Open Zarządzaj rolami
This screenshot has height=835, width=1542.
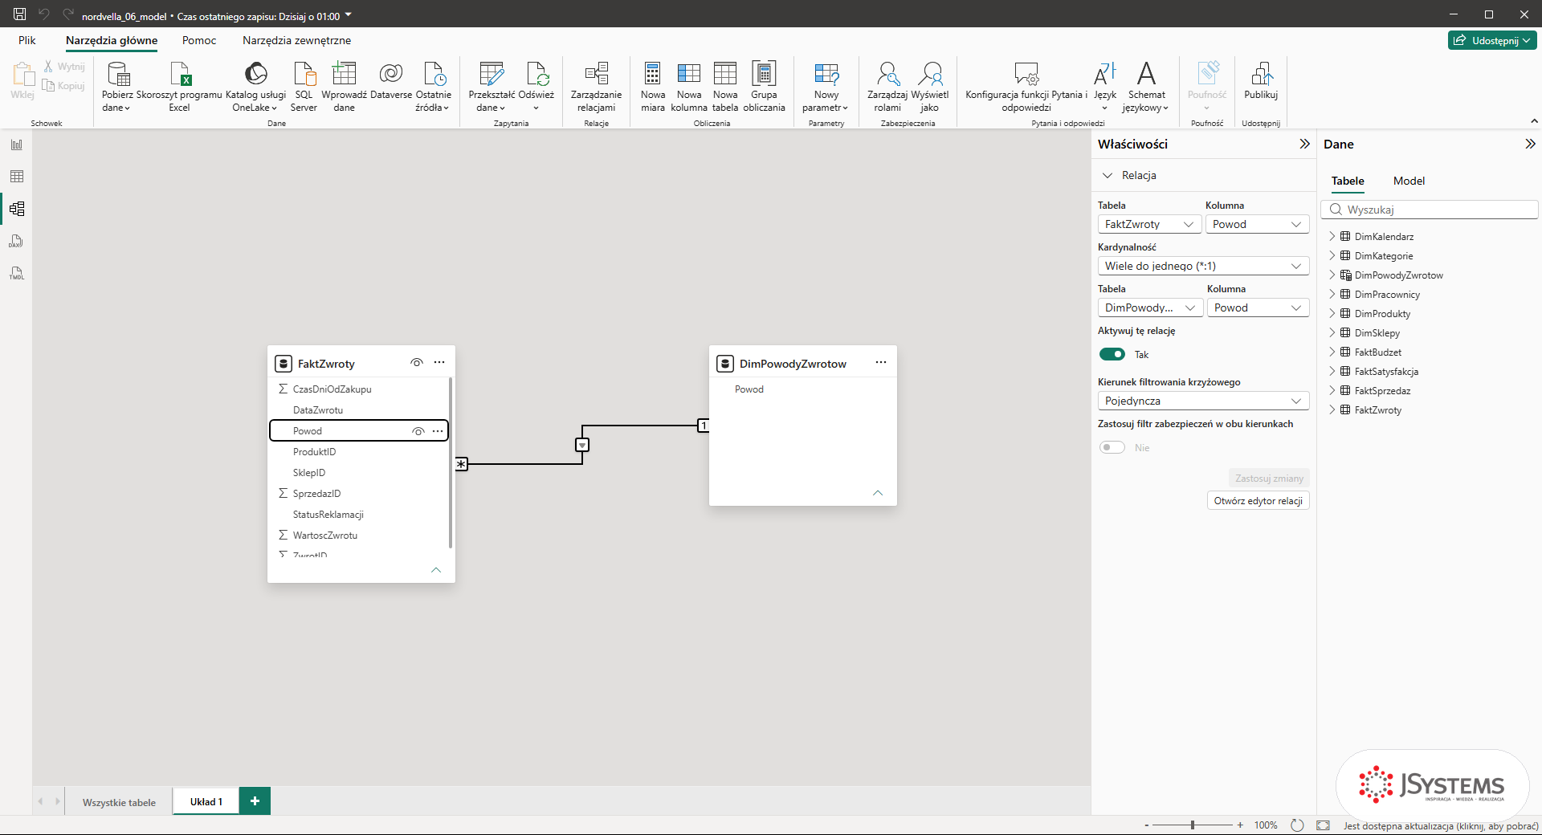pyautogui.click(x=887, y=87)
